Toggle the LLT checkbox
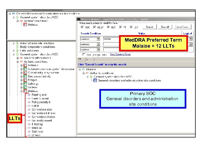 (131, 27)
